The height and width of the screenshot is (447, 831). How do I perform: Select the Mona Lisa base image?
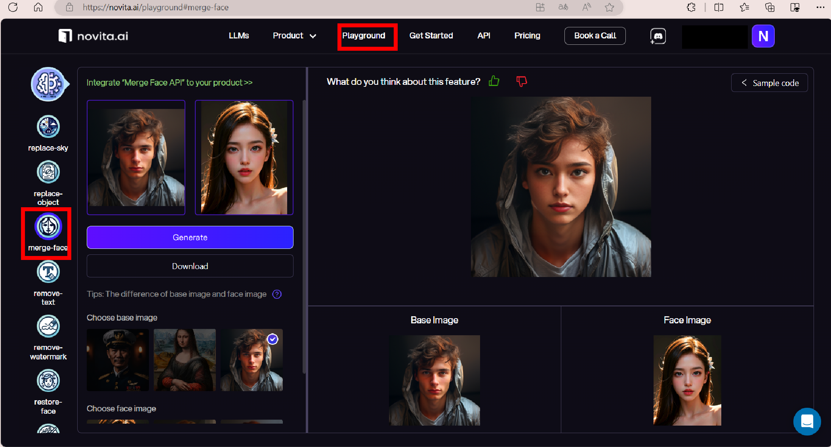point(185,360)
